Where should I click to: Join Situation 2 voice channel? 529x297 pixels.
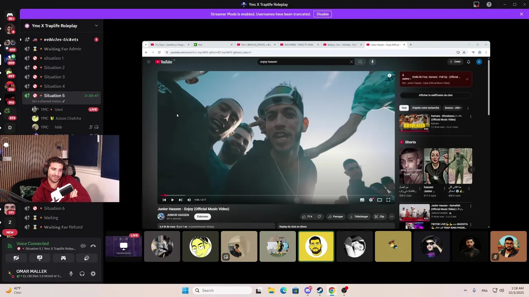[61, 68]
